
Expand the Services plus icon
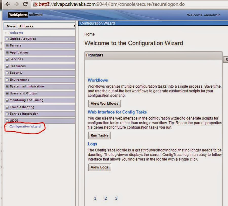coord(7,59)
